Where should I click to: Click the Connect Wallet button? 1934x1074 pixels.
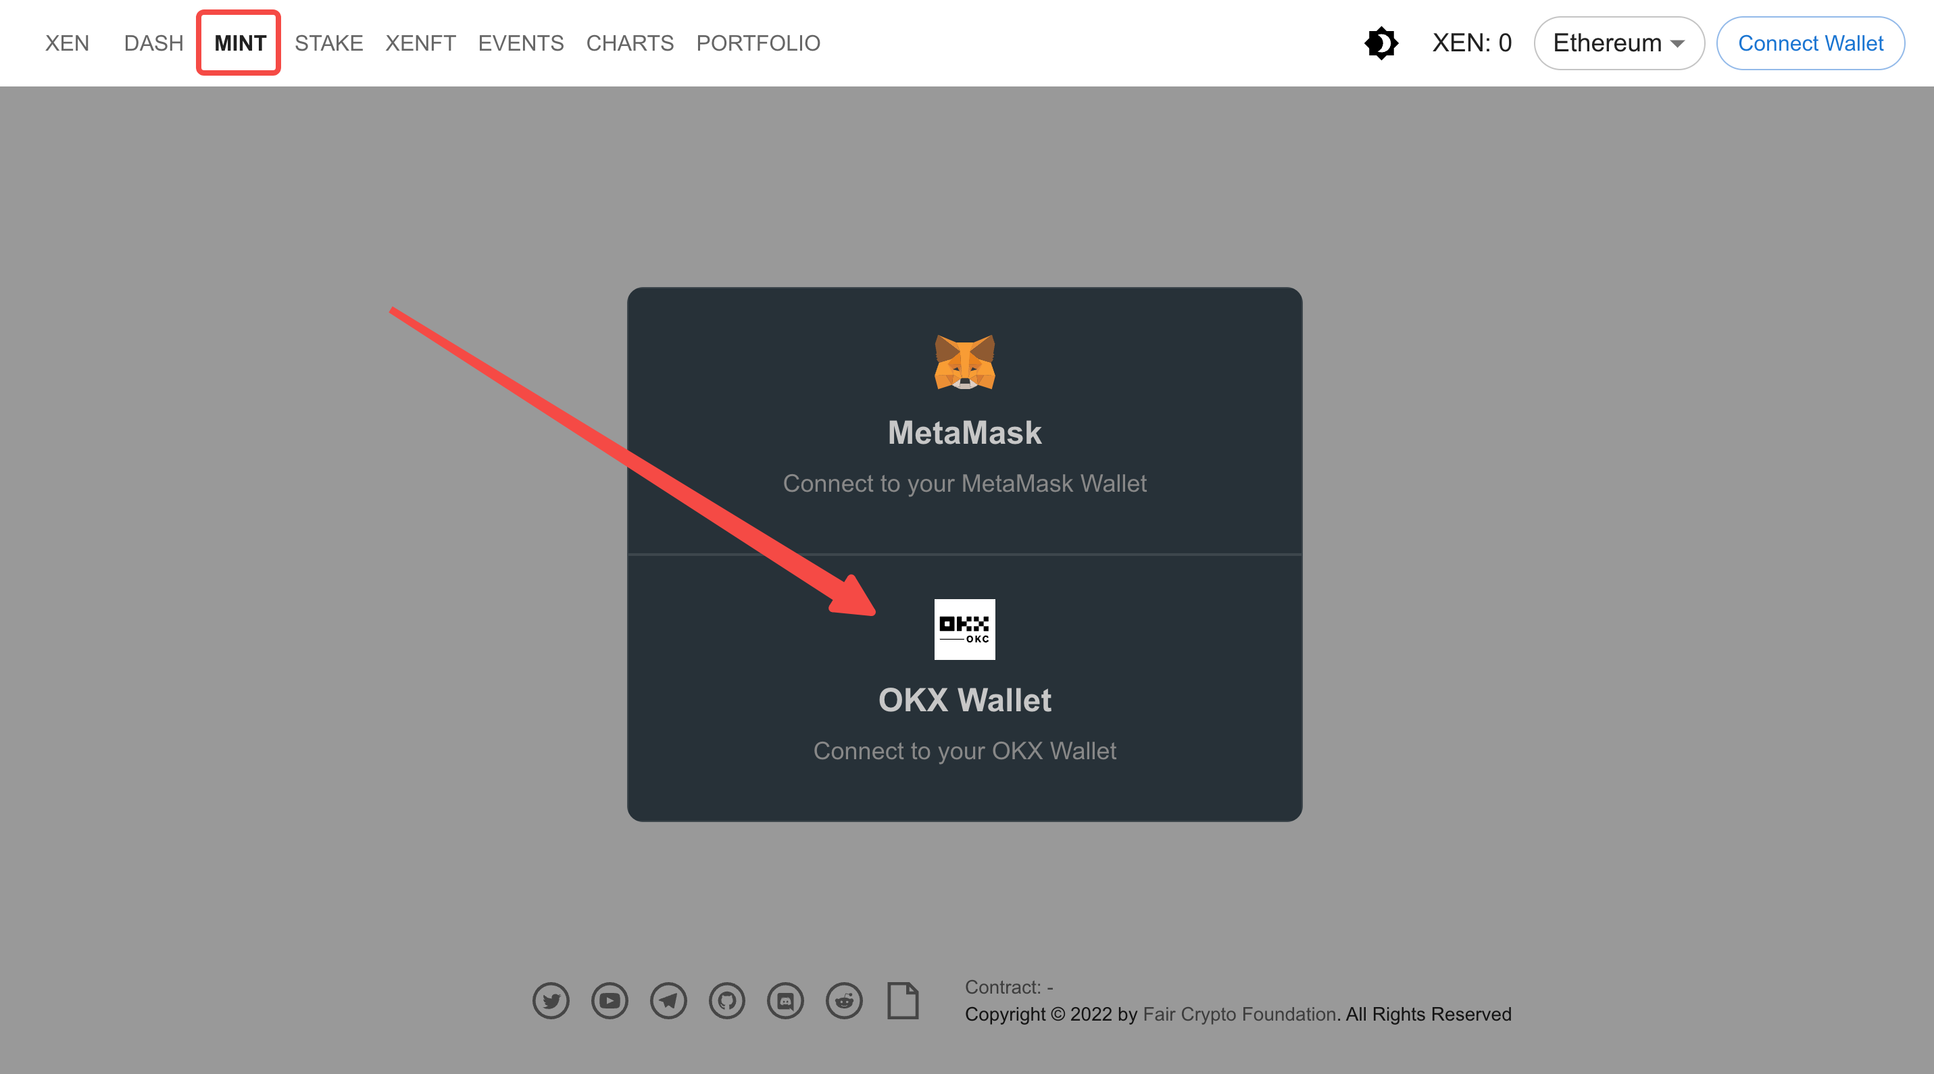1810,43
